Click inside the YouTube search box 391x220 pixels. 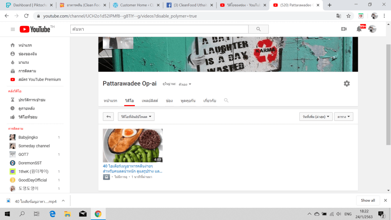click(x=159, y=29)
